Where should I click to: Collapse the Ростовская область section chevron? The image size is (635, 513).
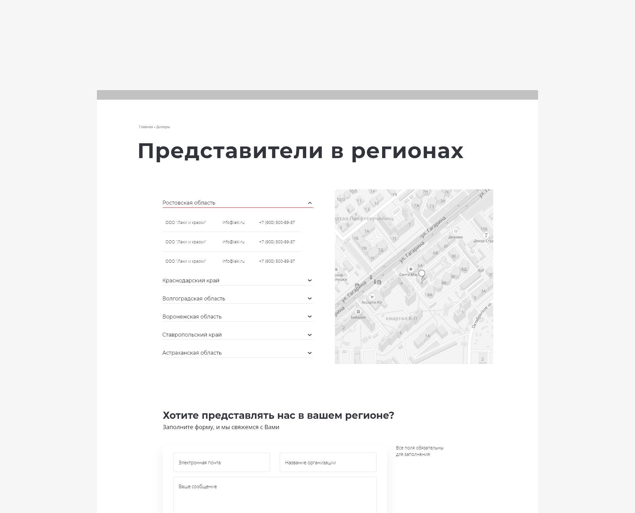[309, 203]
